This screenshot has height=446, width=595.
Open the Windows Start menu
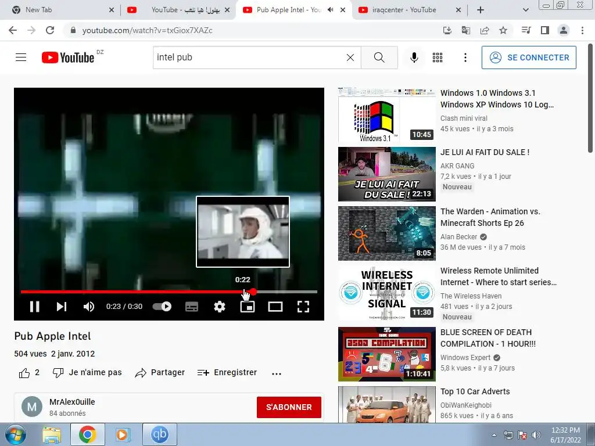16,434
